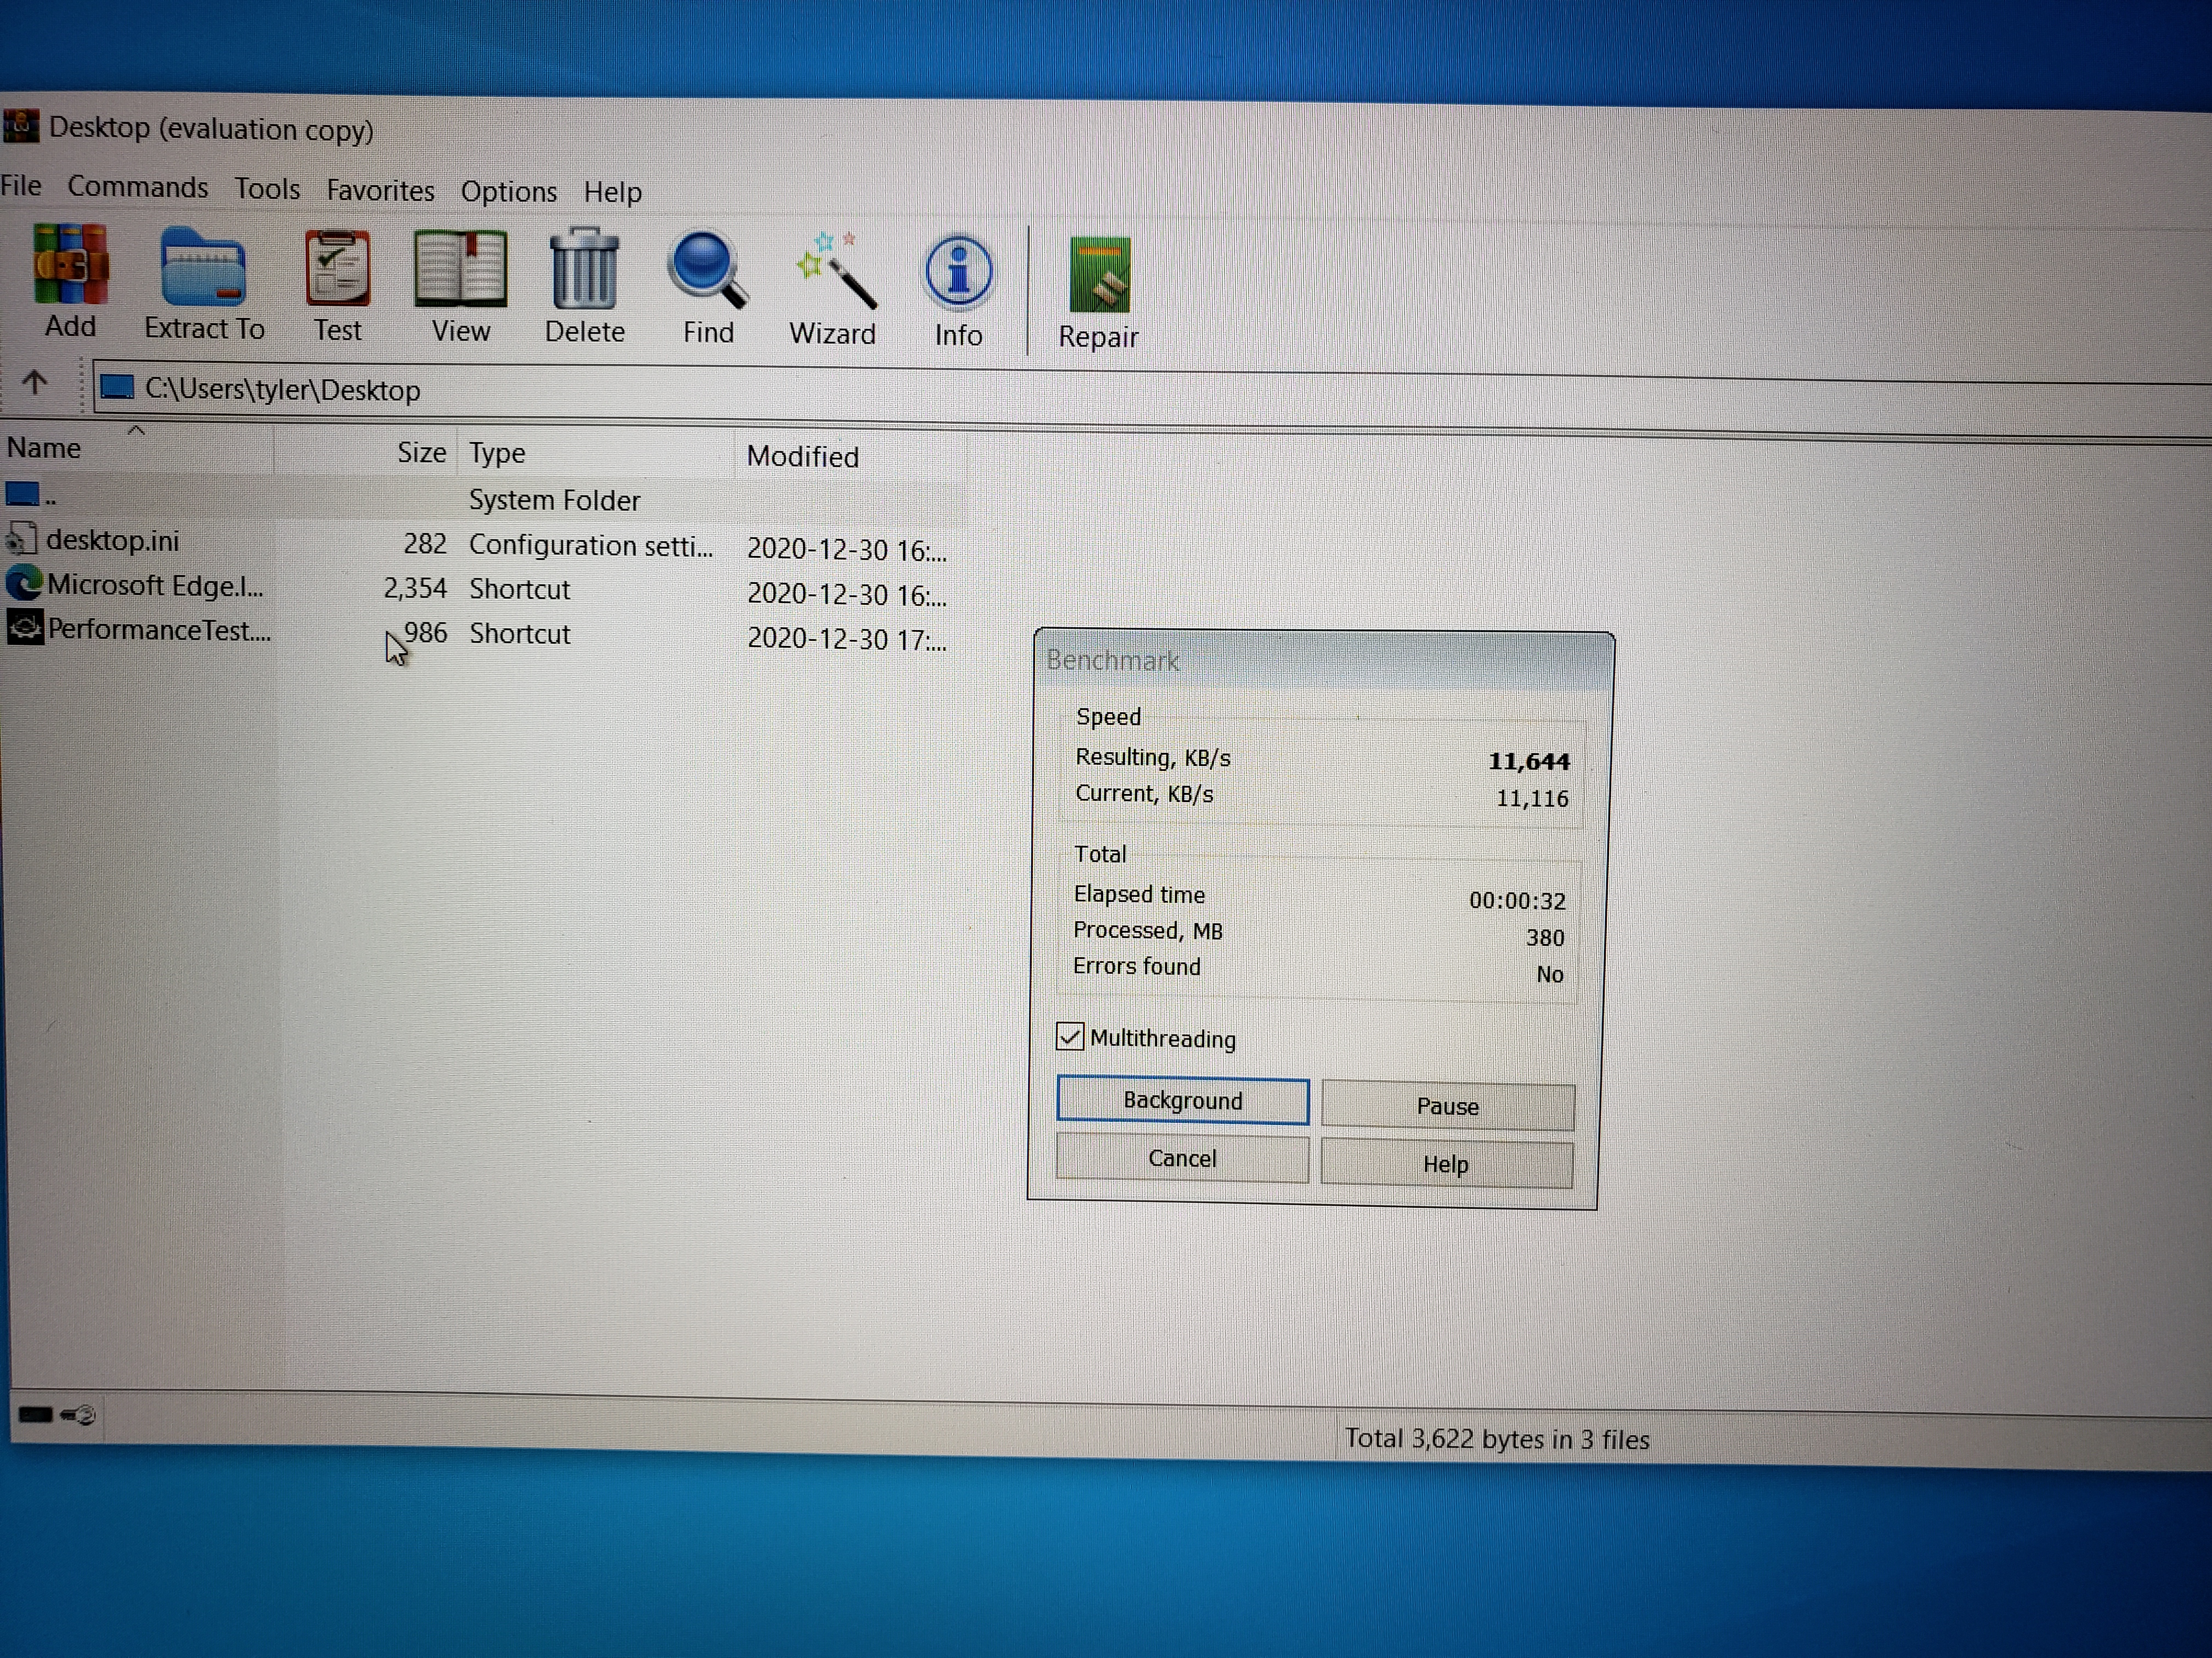
Task: Open the Extract To tool
Action: pyautogui.click(x=203, y=267)
